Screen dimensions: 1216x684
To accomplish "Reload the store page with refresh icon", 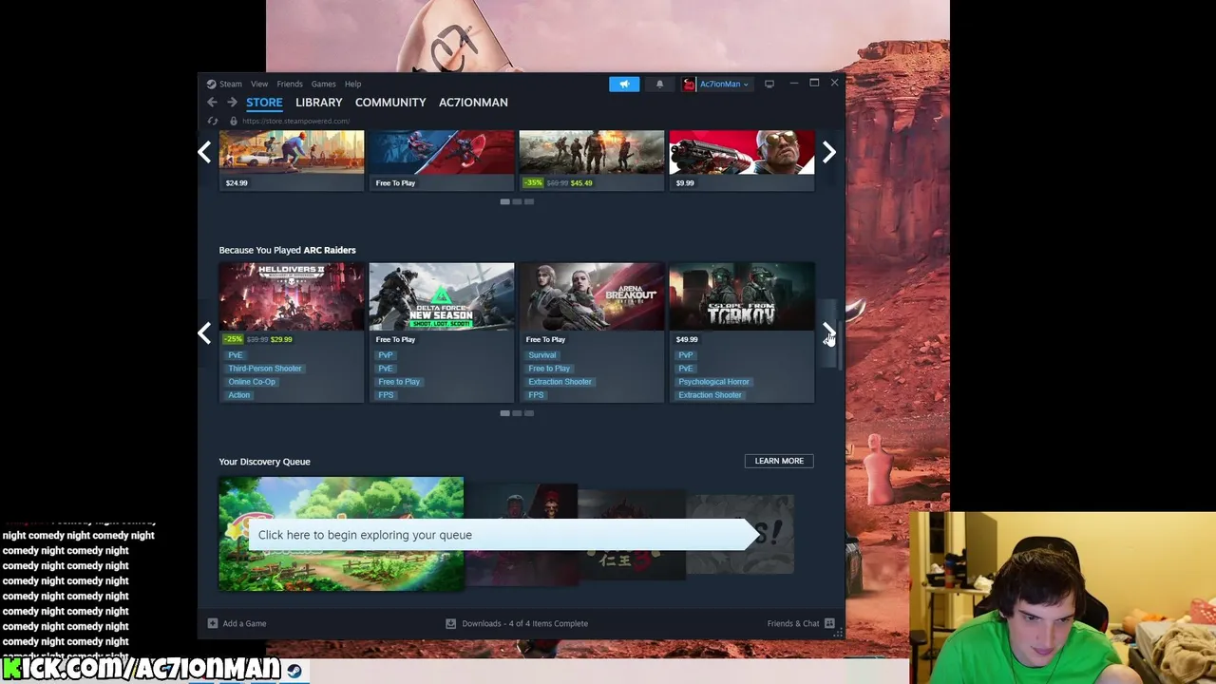I will point(212,121).
